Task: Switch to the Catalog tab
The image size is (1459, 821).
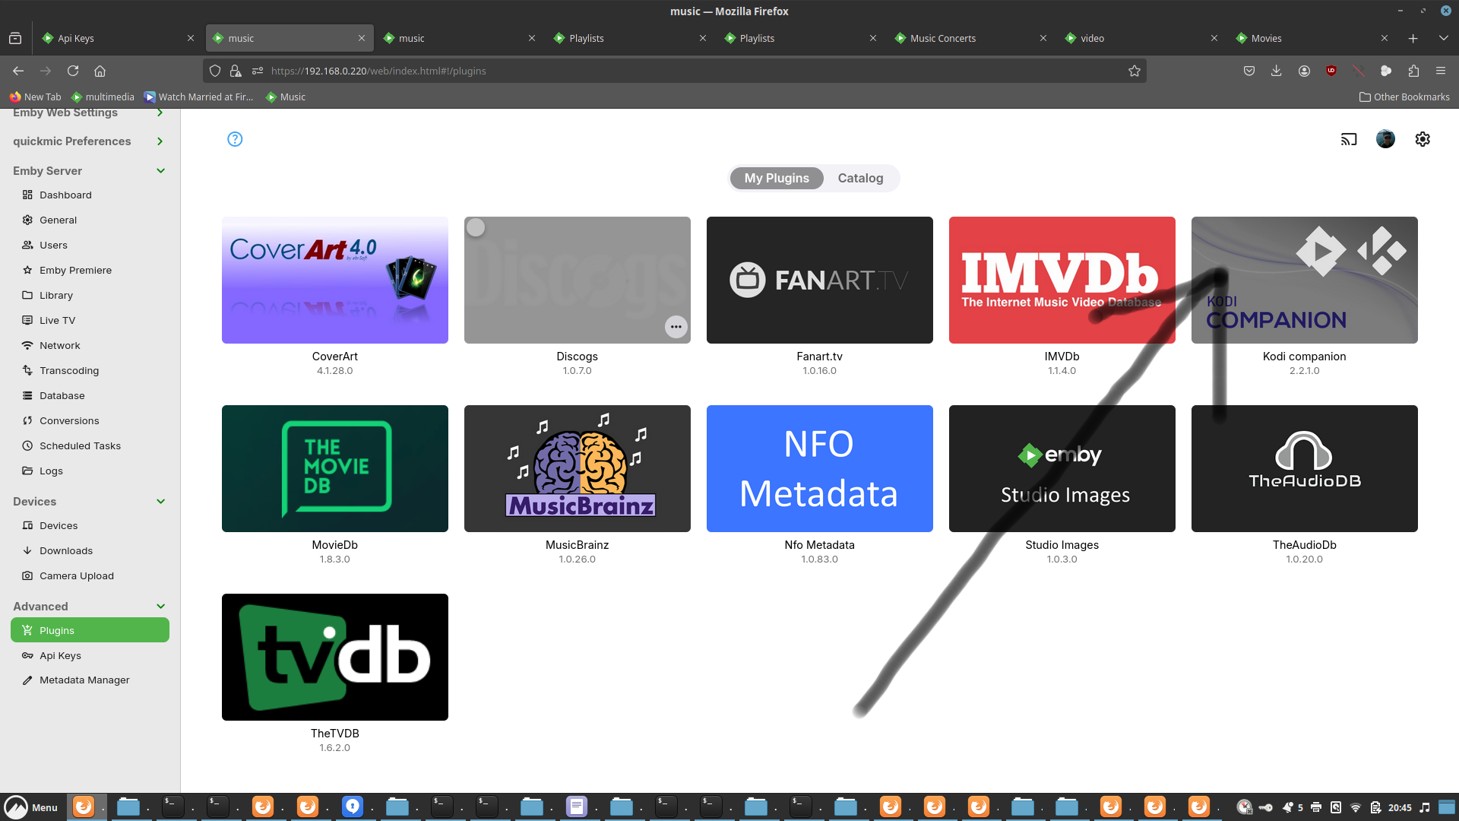Action: 860,178
